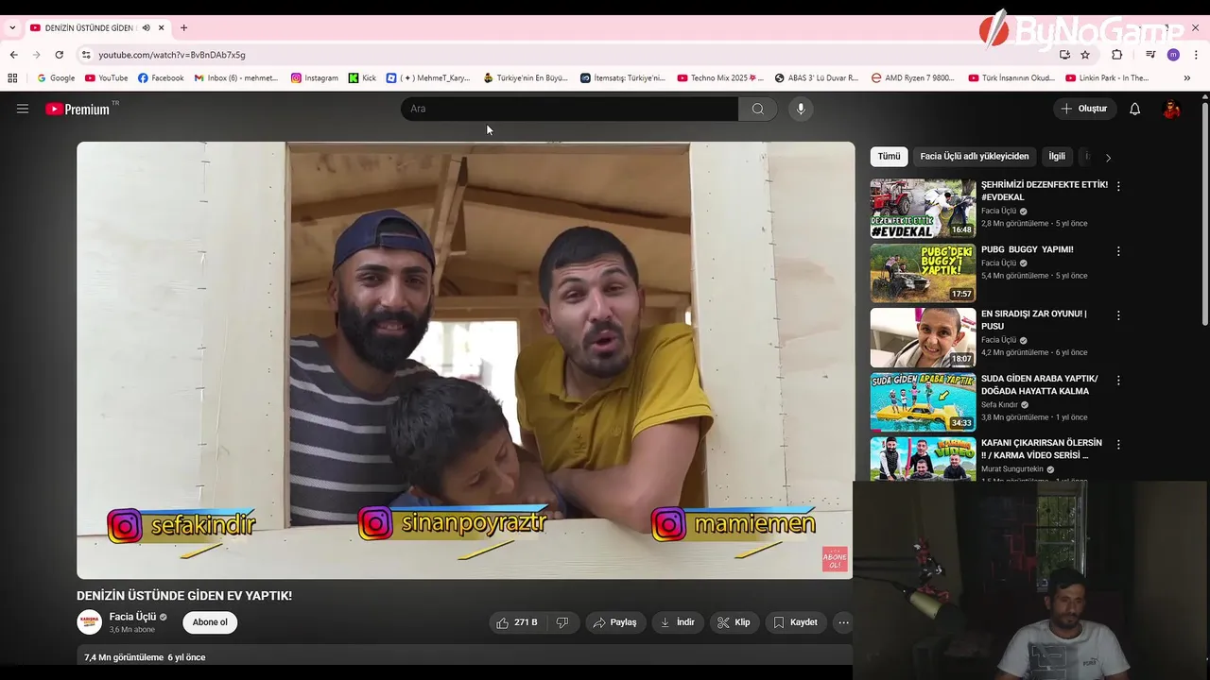Open the PUBG BUGGY YAPIMI thumbnail
Image resolution: width=1210 pixels, height=680 pixels.
pyautogui.click(x=923, y=273)
